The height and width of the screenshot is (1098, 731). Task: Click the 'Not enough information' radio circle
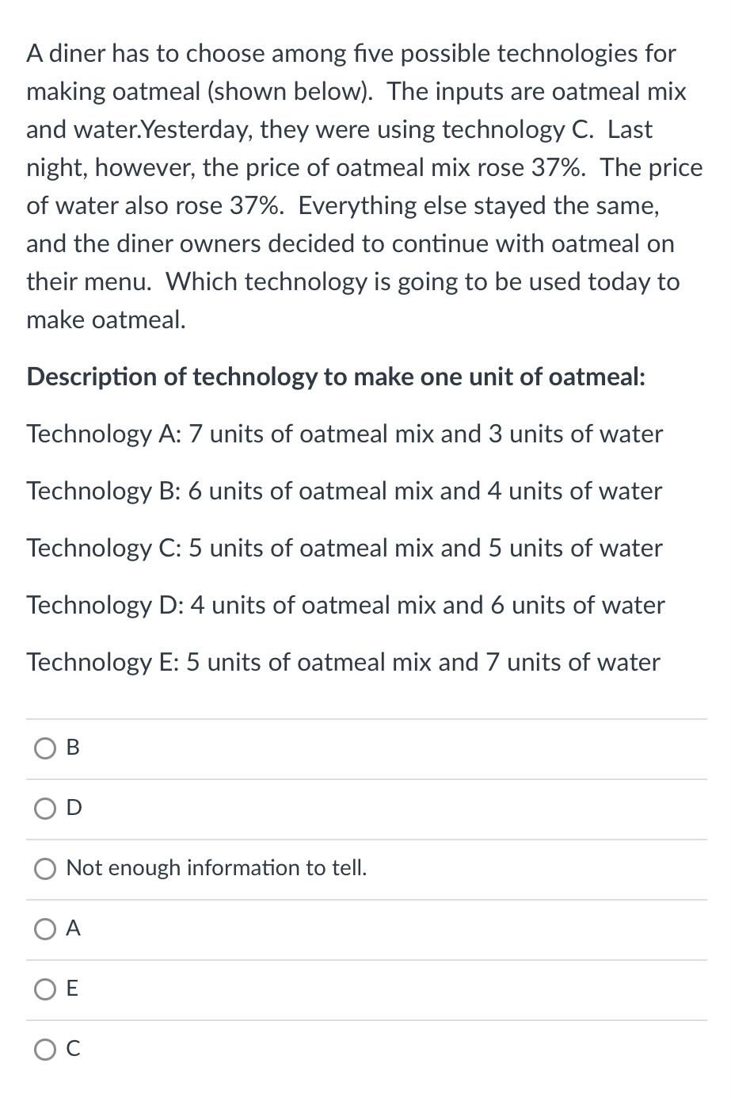click(45, 869)
